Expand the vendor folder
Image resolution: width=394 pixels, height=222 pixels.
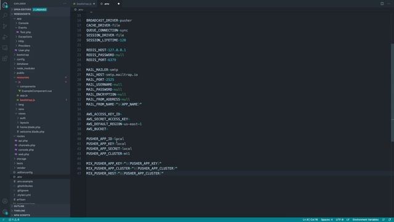[39, 168]
